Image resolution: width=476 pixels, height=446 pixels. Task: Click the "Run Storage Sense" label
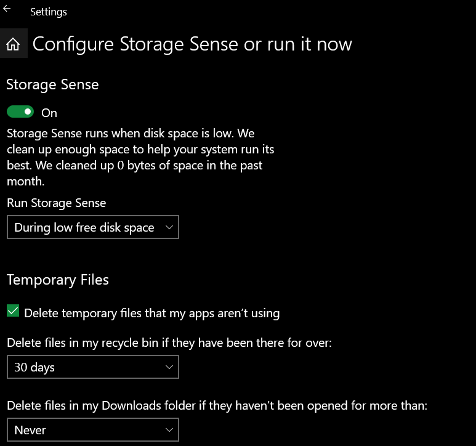pyautogui.click(x=57, y=203)
